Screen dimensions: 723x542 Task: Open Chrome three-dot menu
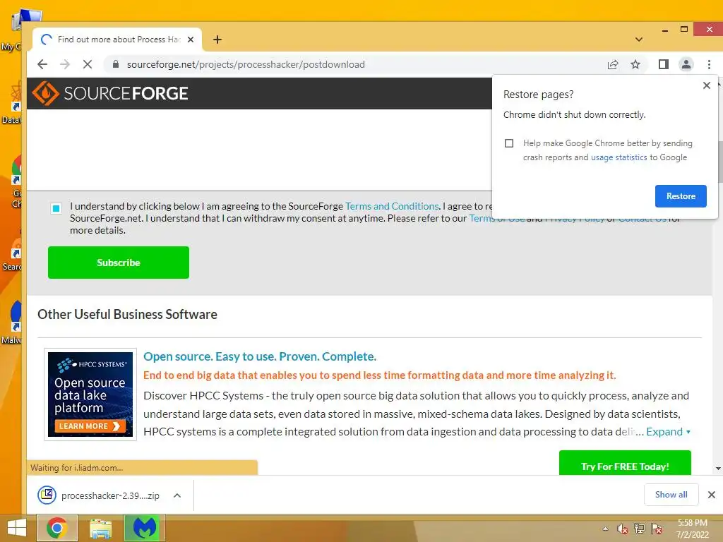click(x=709, y=64)
